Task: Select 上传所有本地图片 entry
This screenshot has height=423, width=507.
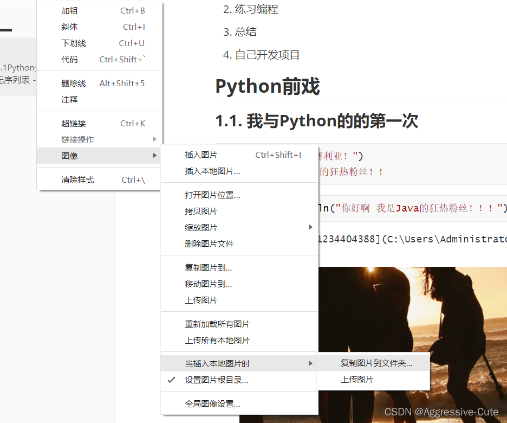Action: coord(239,340)
